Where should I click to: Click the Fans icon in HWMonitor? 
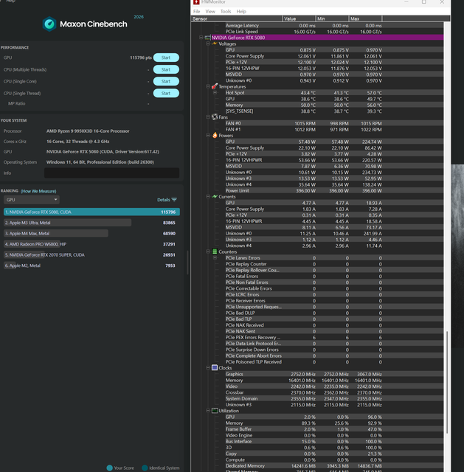[x=215, y=117]
